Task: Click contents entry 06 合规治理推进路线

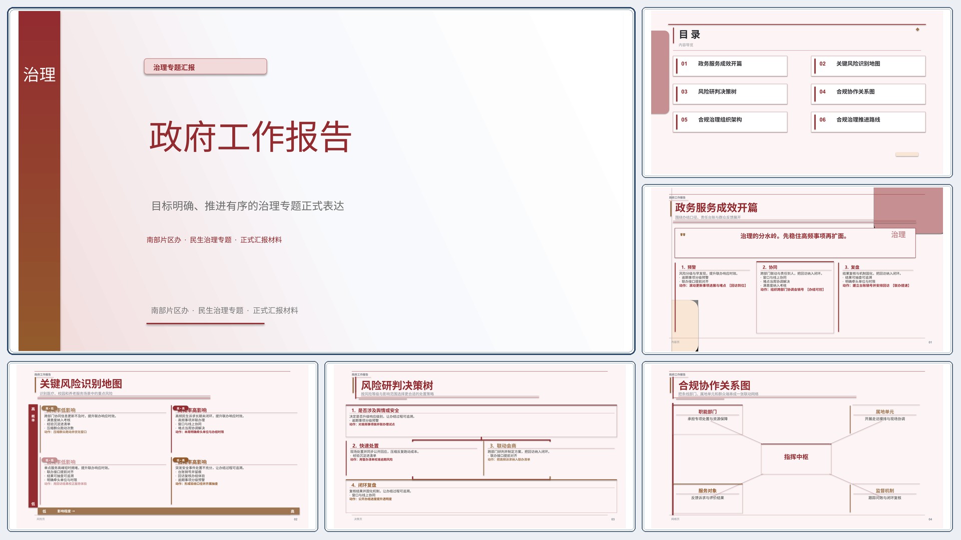Action: pyautogui.click(x=868, y=121)
